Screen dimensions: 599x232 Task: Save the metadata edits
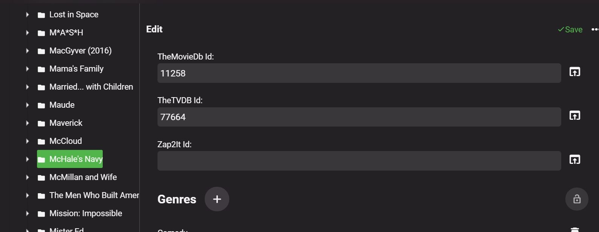[570, 29]
